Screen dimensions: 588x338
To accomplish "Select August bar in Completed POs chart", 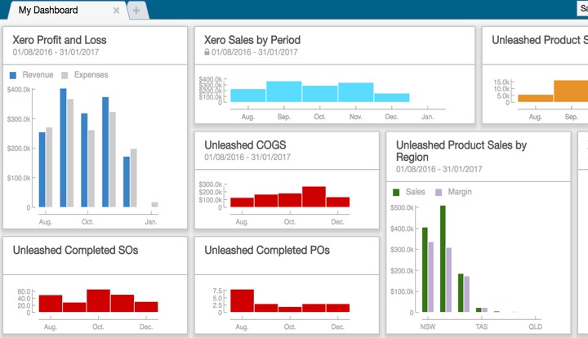I will pos(242,300).
